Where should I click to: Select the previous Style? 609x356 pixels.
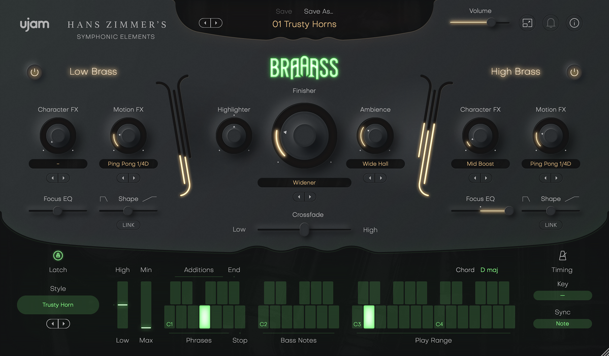point(52,324)
